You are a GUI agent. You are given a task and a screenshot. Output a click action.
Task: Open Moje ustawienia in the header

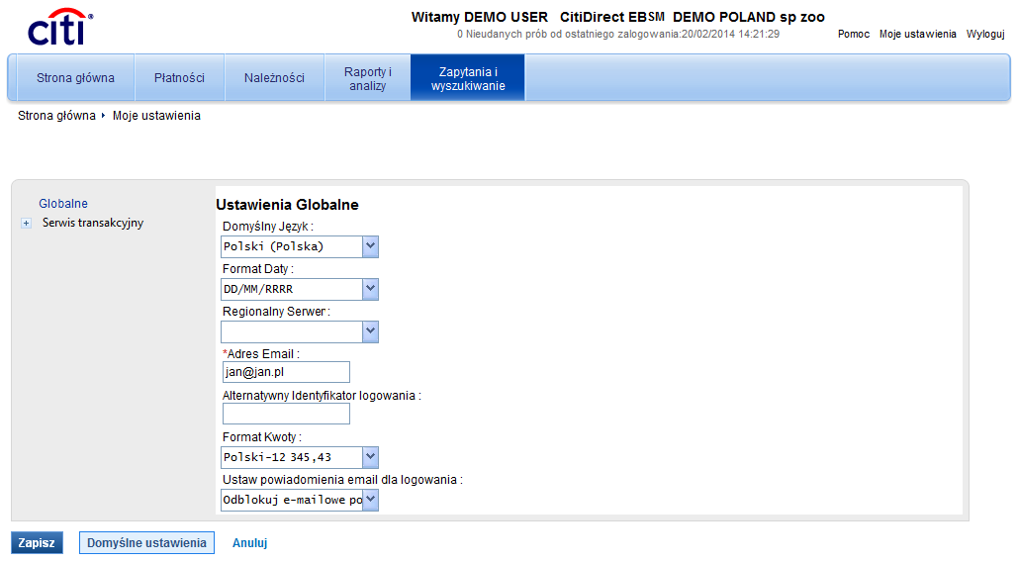pyautogui.click(x=917, y=34)
